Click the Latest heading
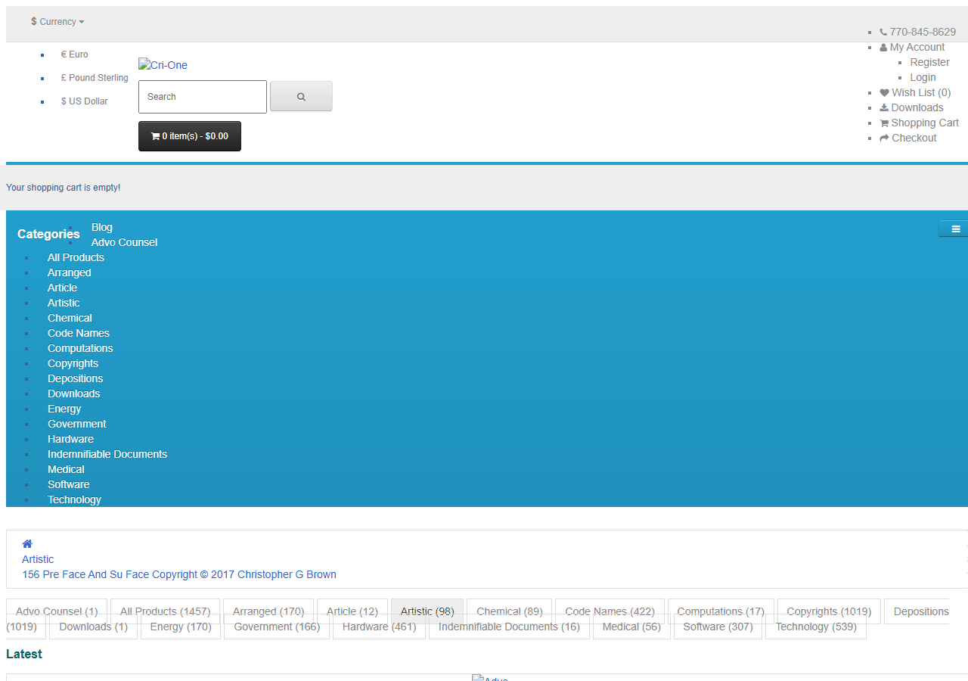The image size is (968, 681). tap(24, 654)
